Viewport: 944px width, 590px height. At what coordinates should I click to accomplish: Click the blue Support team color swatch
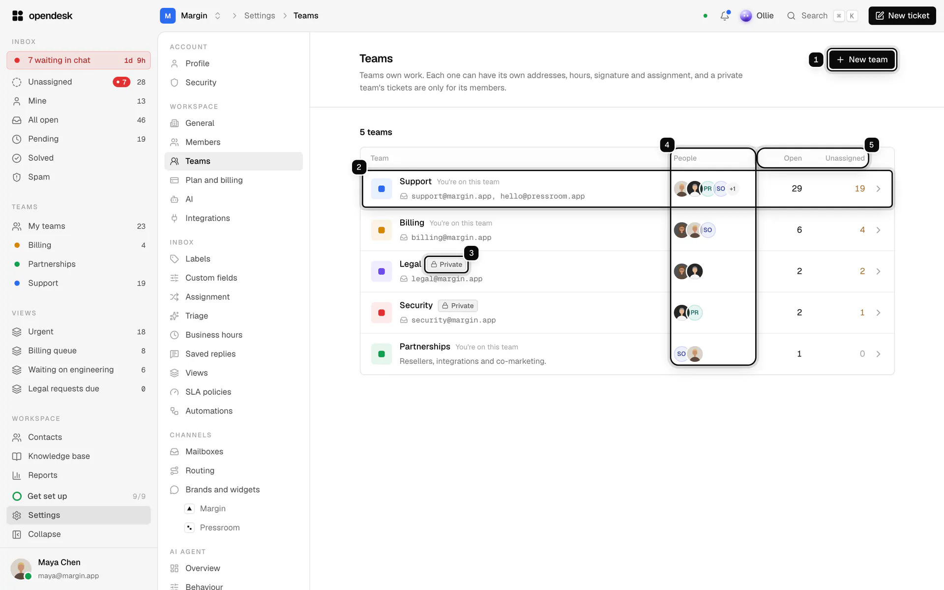[382, 189]
